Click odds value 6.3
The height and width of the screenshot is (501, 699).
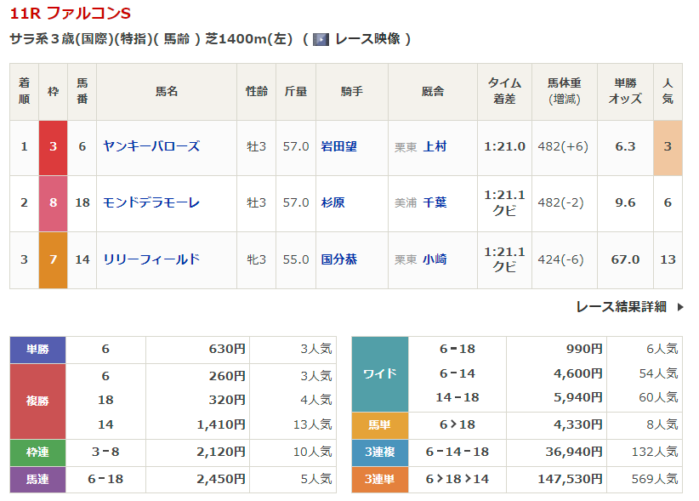coord(625,146)
